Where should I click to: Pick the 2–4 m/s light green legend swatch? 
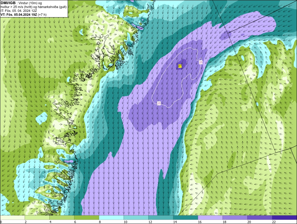tap(37, 217)
